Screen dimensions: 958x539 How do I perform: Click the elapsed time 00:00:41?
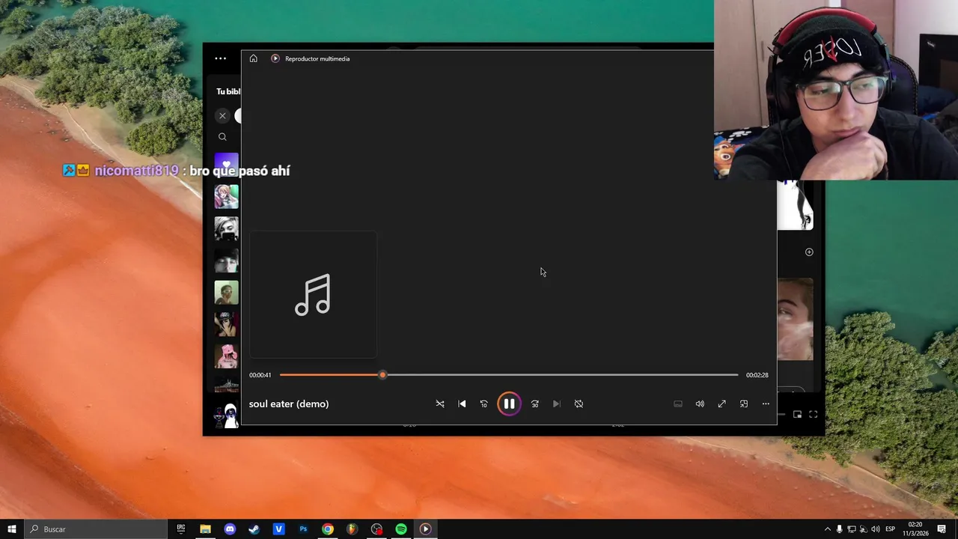tap(260, 375)
